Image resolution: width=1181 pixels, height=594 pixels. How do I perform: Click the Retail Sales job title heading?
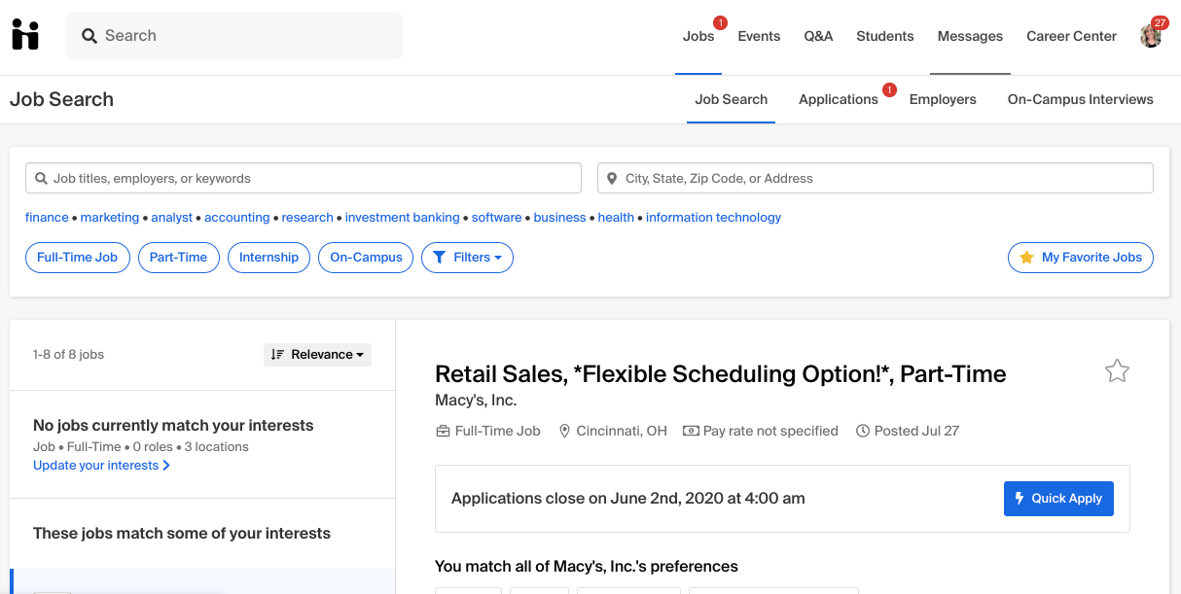[721, 374]
